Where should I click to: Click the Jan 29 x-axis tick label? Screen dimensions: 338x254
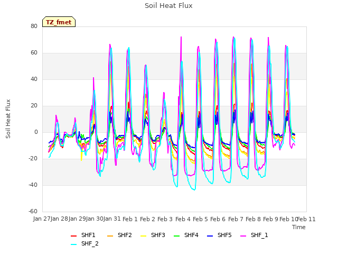[77, 219]
